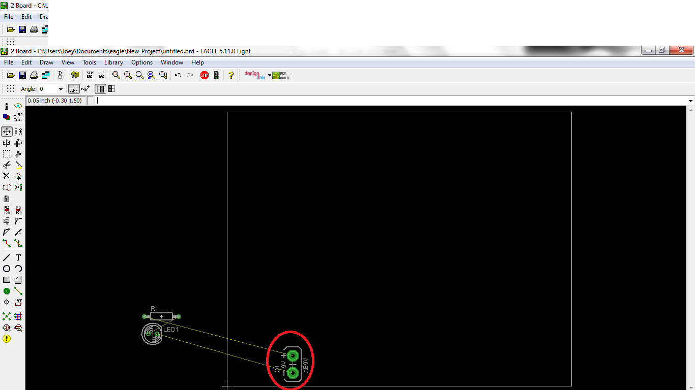Click the Zoom to fit icon

(117, 75)
